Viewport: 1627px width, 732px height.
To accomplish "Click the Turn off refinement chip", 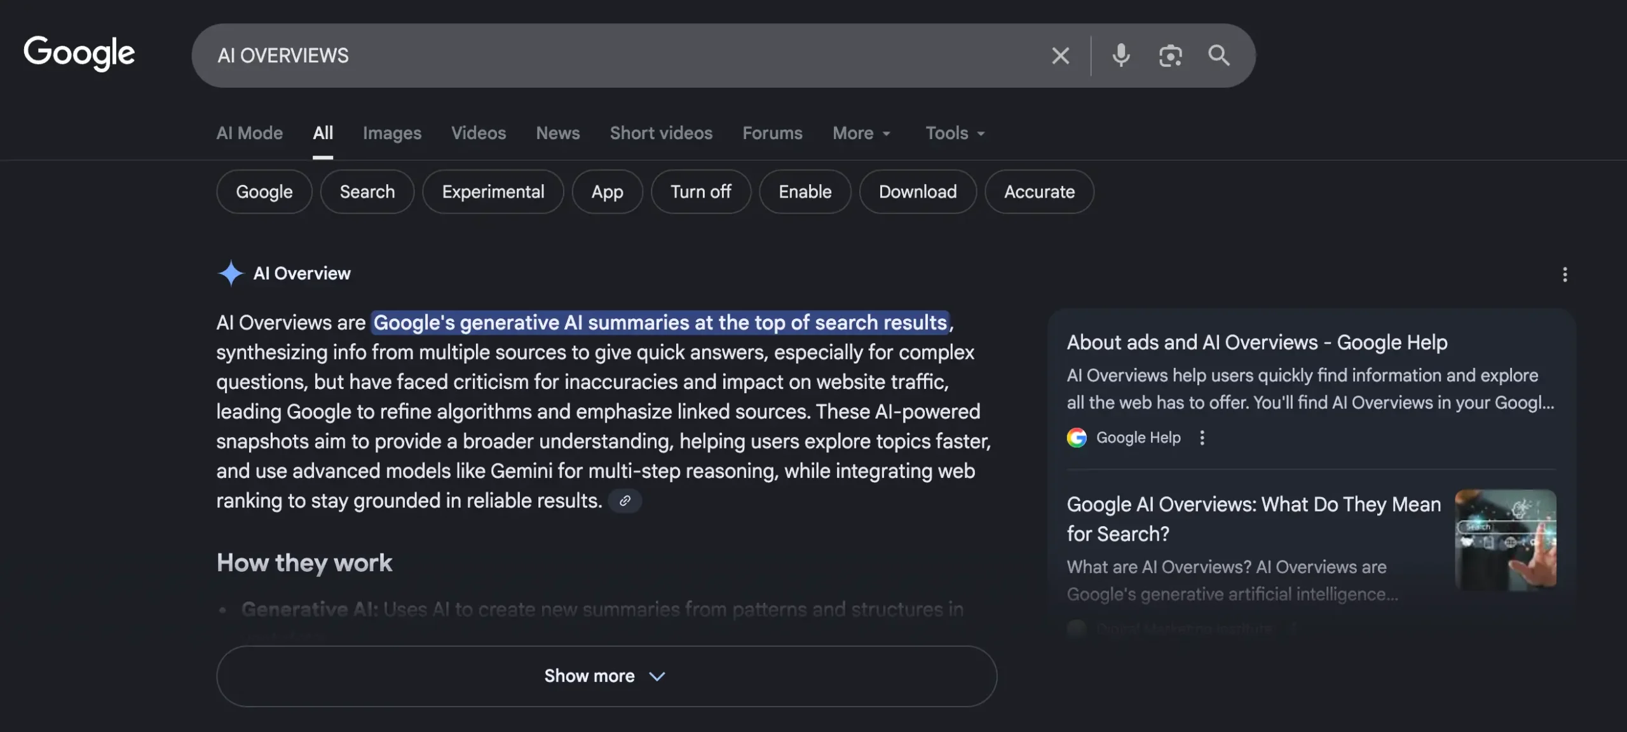I will (701, 191).
